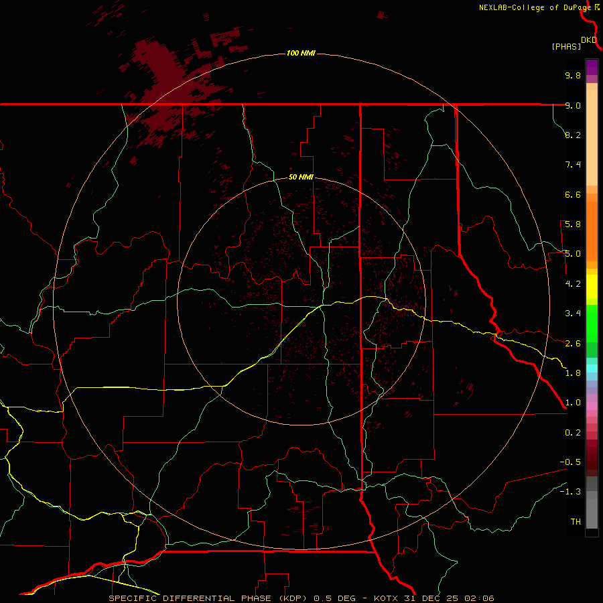Select the 4.2 value on the color scale
The width and height of the screenshot is (603, 603).
coord(573,284)
